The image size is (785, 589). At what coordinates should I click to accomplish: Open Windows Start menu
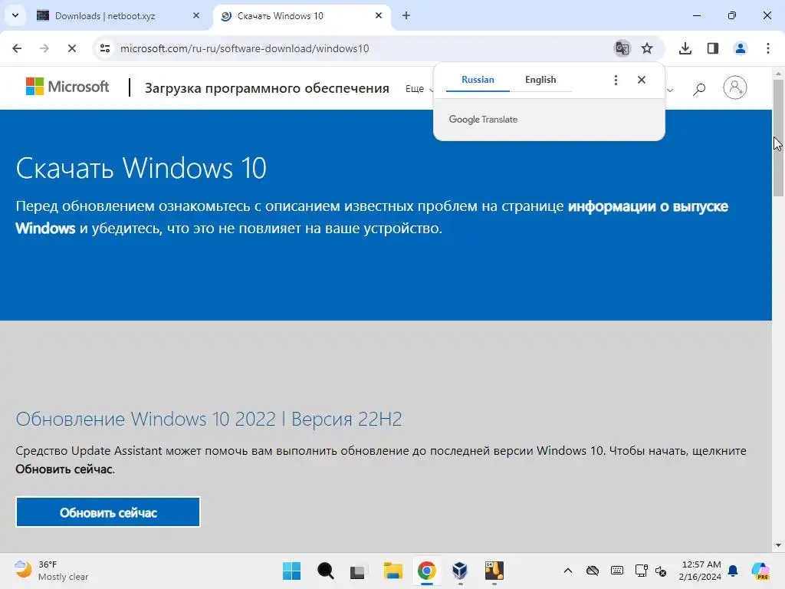tap(291, 571)
